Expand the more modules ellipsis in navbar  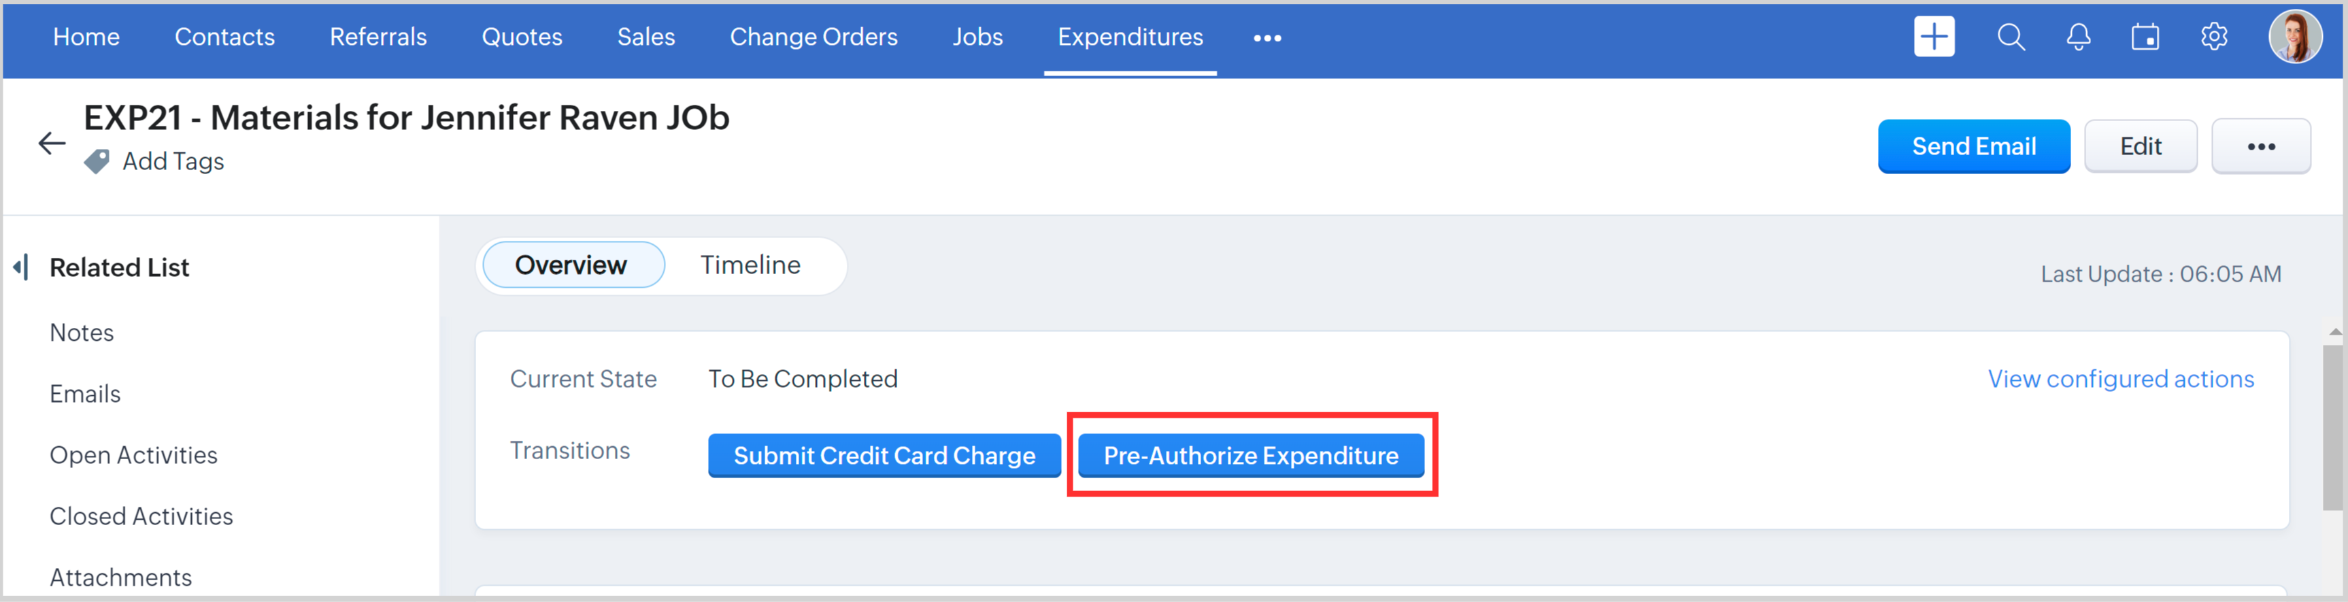tap(1267, 38)
